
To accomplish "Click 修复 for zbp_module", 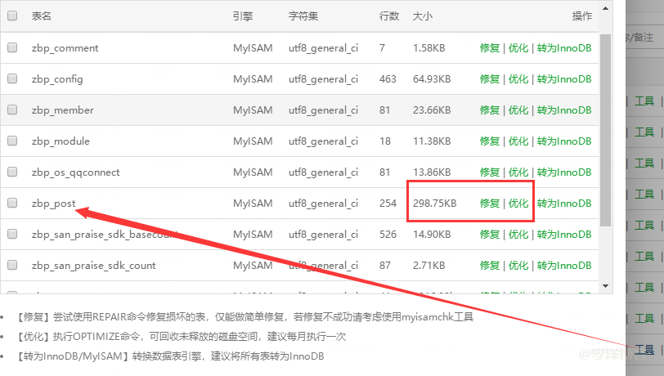I will 489,141.
